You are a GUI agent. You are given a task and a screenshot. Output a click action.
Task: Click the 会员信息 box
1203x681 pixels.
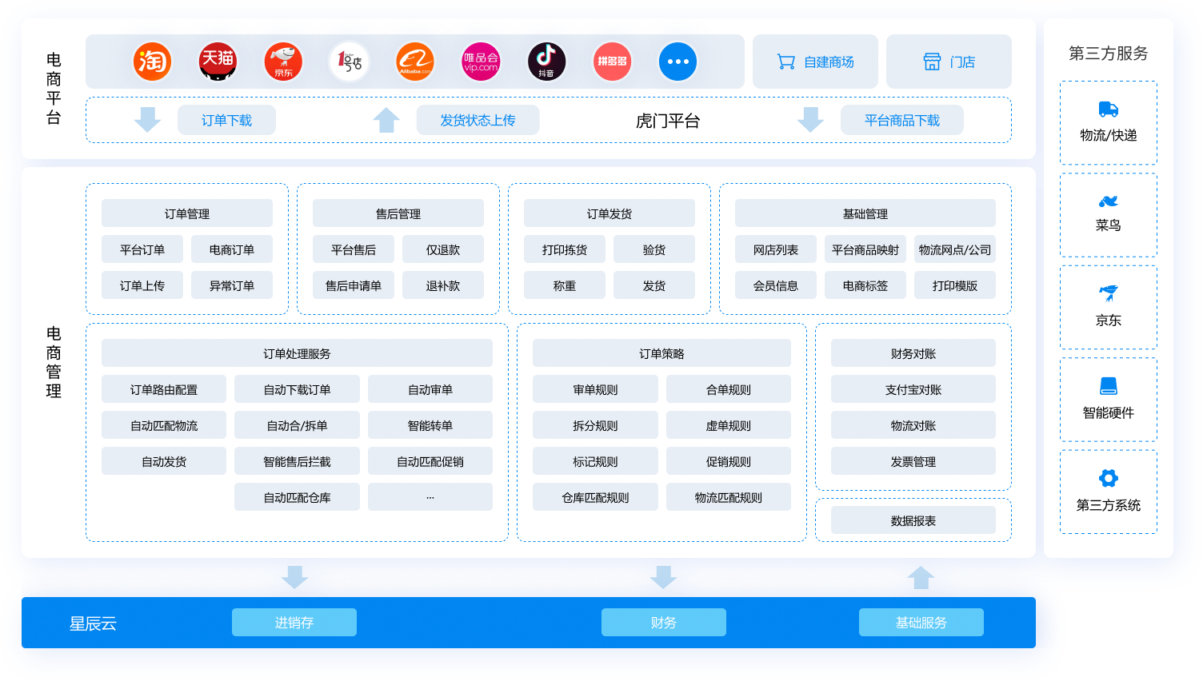(775, 285)
